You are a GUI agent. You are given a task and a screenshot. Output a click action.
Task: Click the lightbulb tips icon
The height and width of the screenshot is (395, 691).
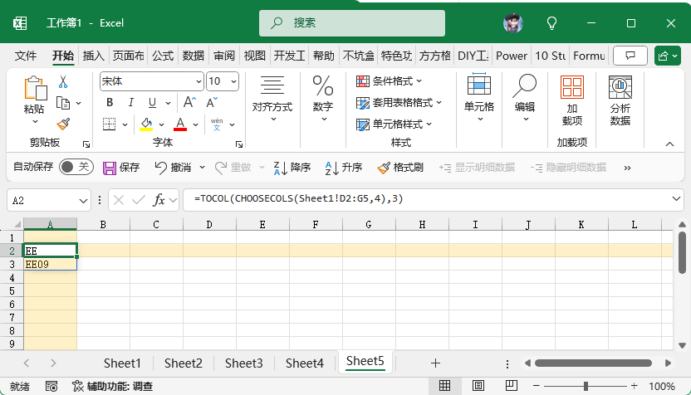click(x=551, y=23)
